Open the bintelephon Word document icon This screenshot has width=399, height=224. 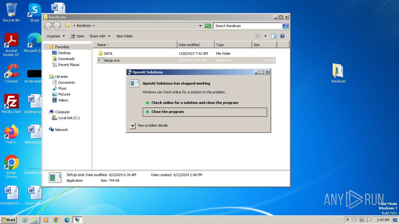[x=11, y=195]
